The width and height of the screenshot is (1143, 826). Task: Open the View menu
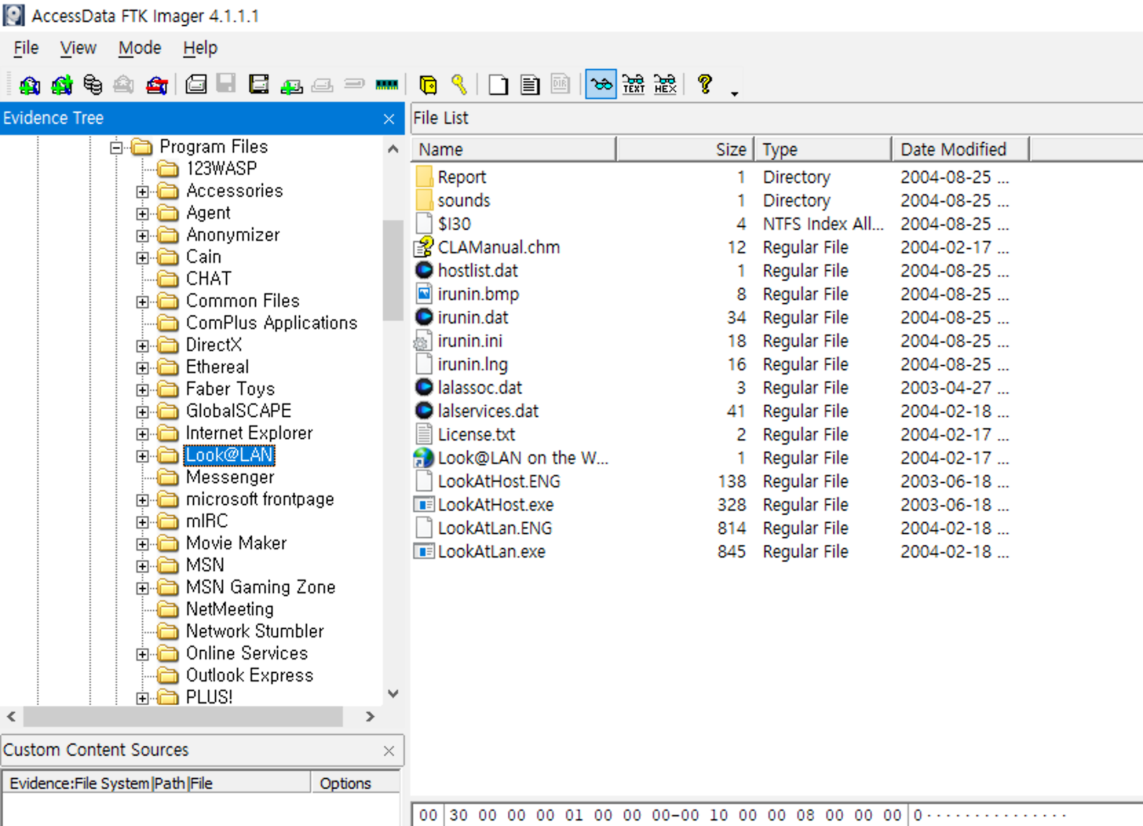78,47
